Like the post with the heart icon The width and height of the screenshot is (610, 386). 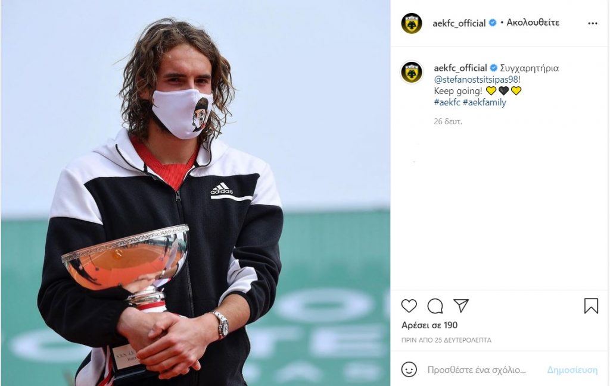tap(409, 306)
